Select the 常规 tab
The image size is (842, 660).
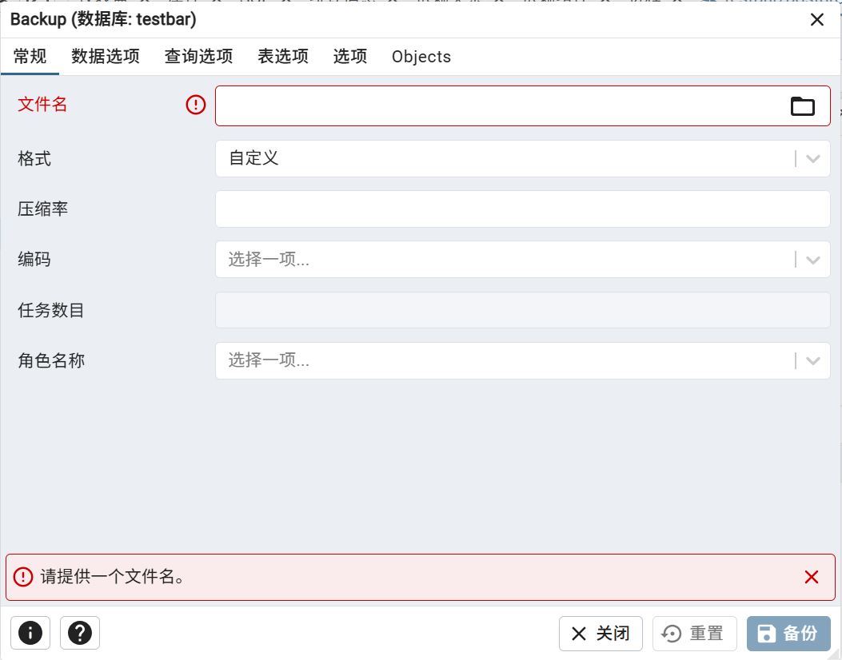(x=30, y=57)
